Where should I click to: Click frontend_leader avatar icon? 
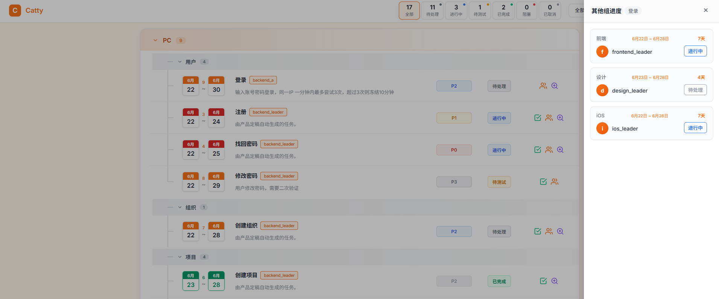click(x=602, y=52)
